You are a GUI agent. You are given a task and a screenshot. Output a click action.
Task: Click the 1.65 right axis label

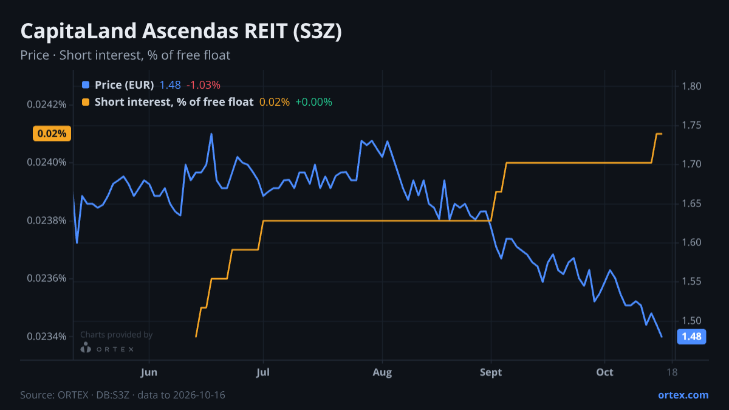click(x=691, y=203)
